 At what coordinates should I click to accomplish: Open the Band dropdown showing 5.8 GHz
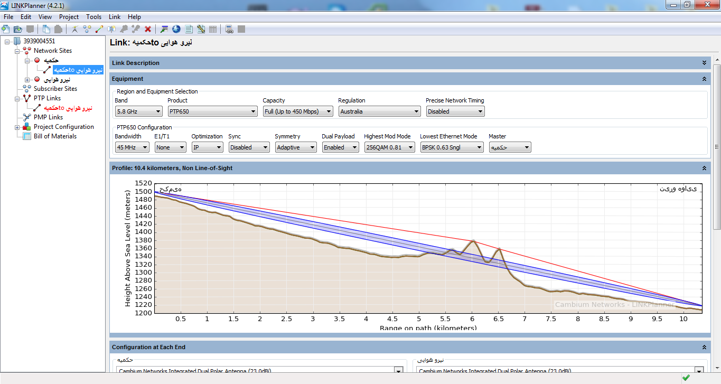tap(139, 111)
